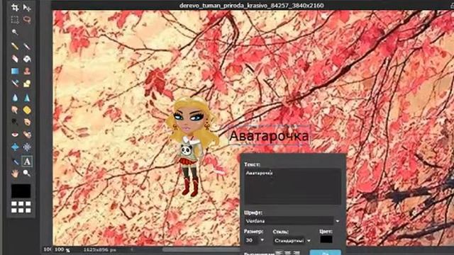
Task: Select the yellow Sponge tool
Action: [x=27, y=110]
